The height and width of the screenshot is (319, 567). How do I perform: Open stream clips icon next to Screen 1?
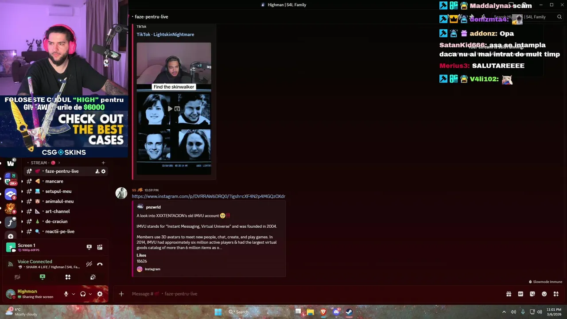100,247
